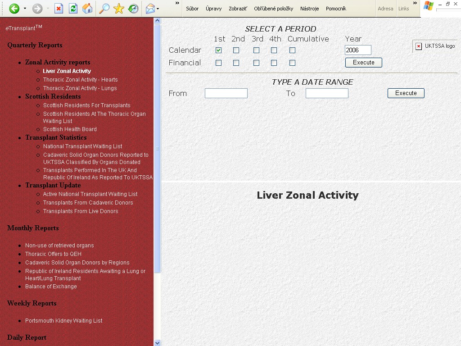
Task: Open Mail options dropdown arrow
Action: [x=158, y=9]
